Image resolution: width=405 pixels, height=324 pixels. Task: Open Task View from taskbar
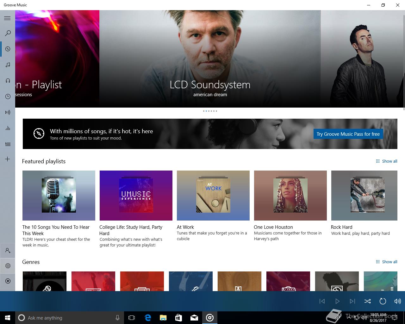132,318
